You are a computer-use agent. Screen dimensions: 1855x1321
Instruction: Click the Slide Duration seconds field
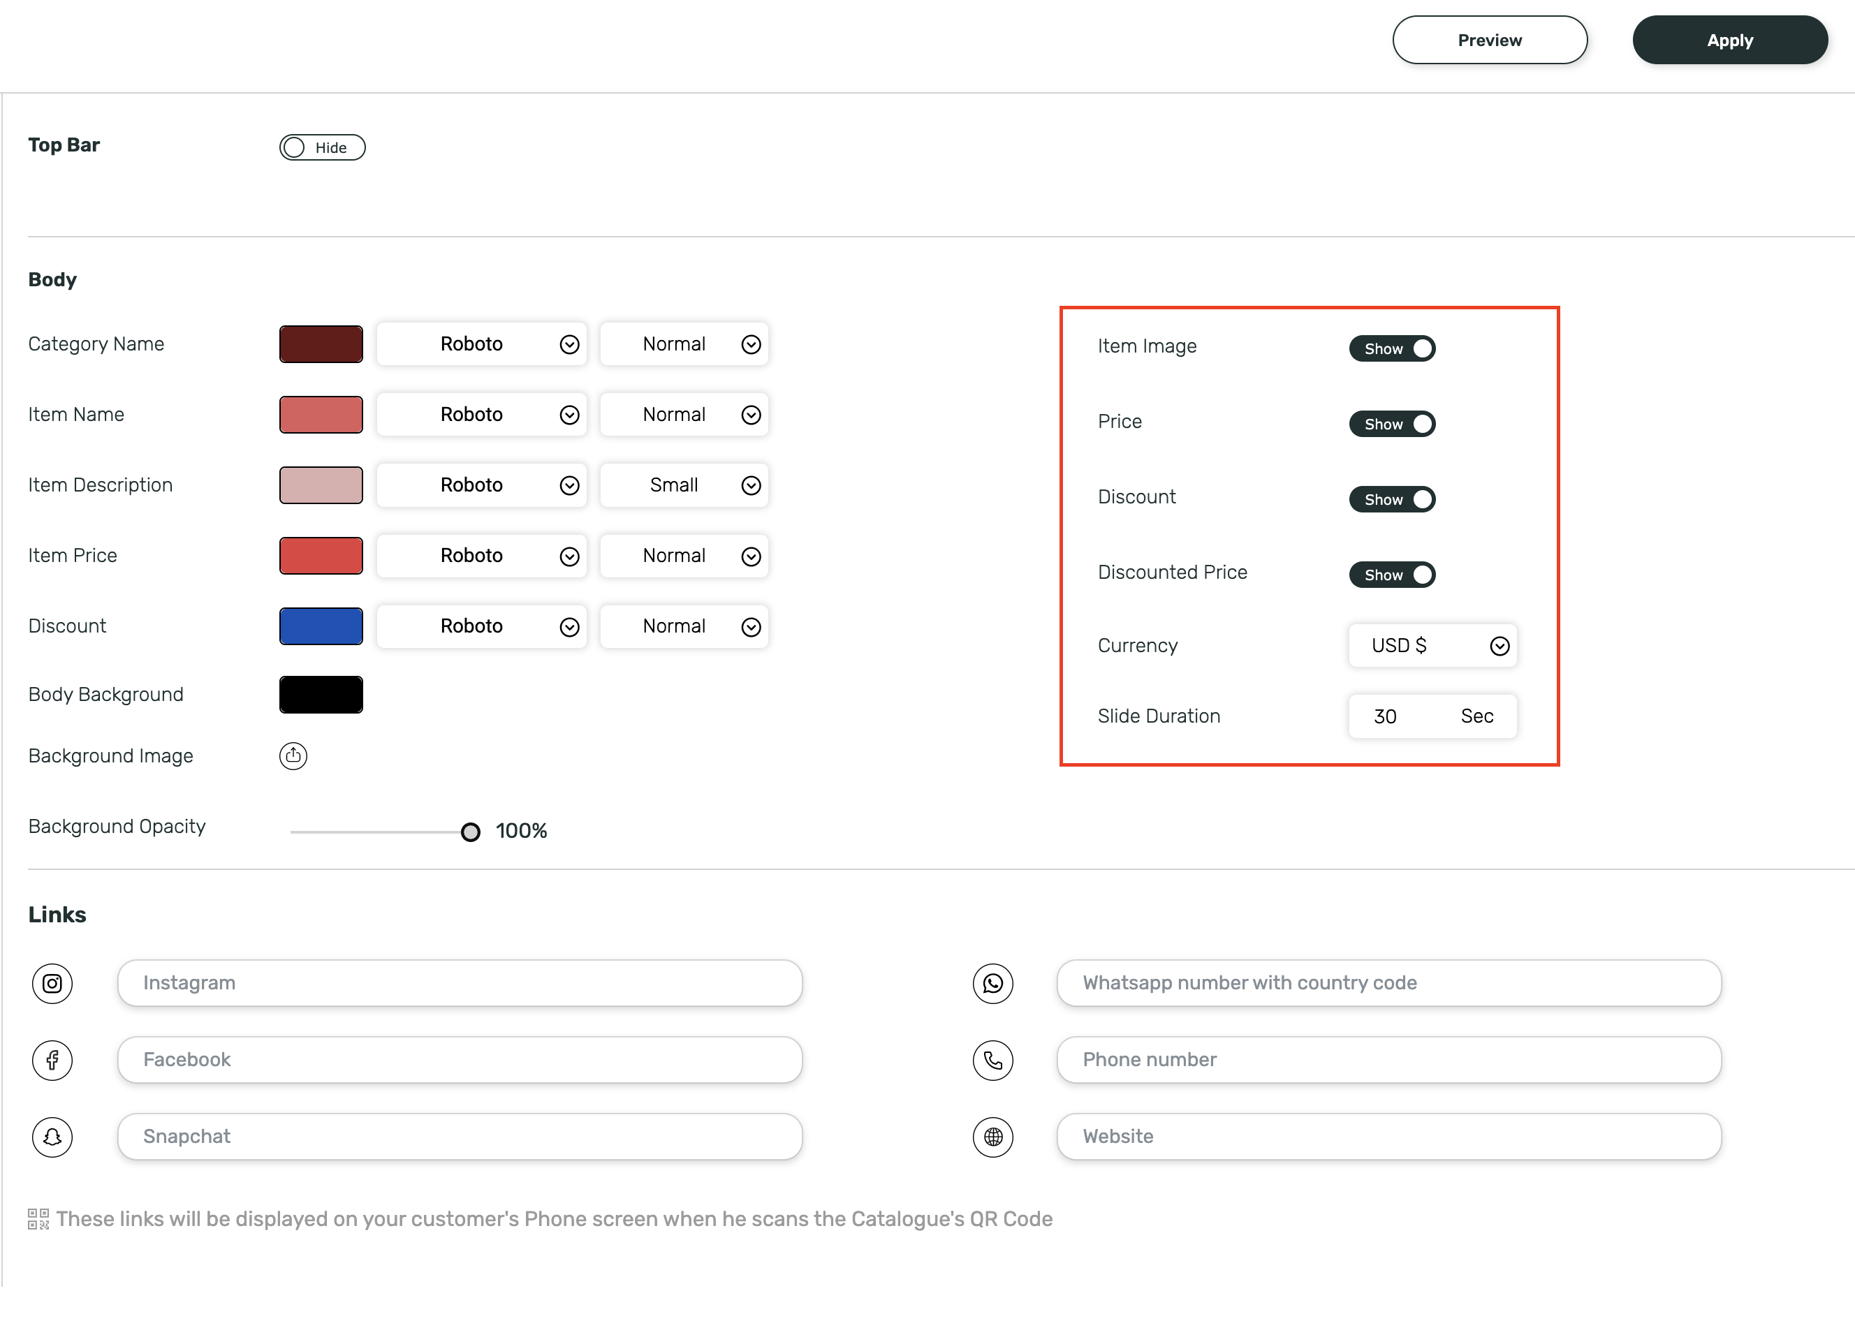[x=1432, y=716]
